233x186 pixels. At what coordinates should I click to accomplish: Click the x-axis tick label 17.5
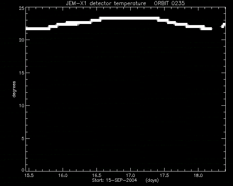pyautogui.click(x=164, y=175)
